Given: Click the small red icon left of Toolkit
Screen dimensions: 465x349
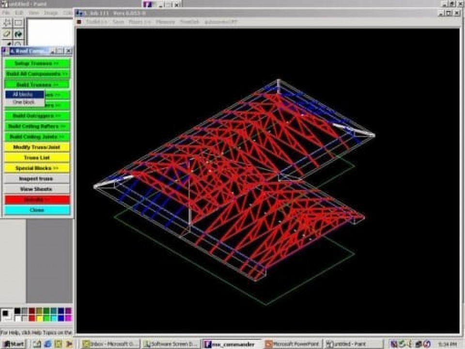Looking at the screenshot, I should click(79, 22).
